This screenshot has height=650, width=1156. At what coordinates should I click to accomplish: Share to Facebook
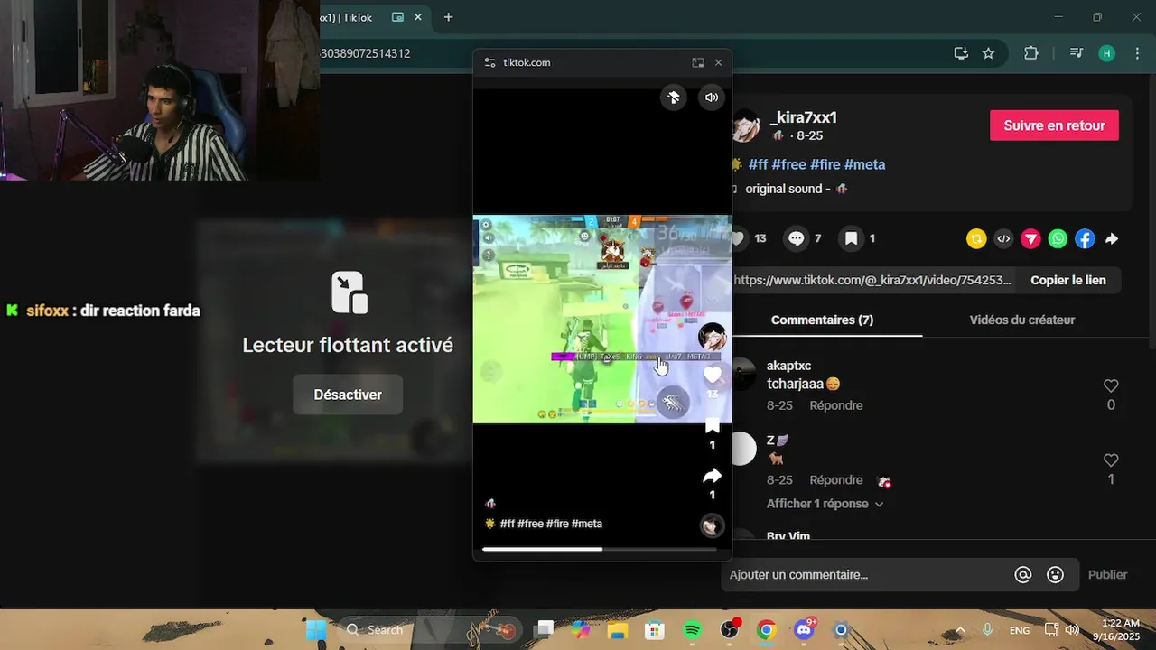pyautogui.click(x=1085, y=239)
